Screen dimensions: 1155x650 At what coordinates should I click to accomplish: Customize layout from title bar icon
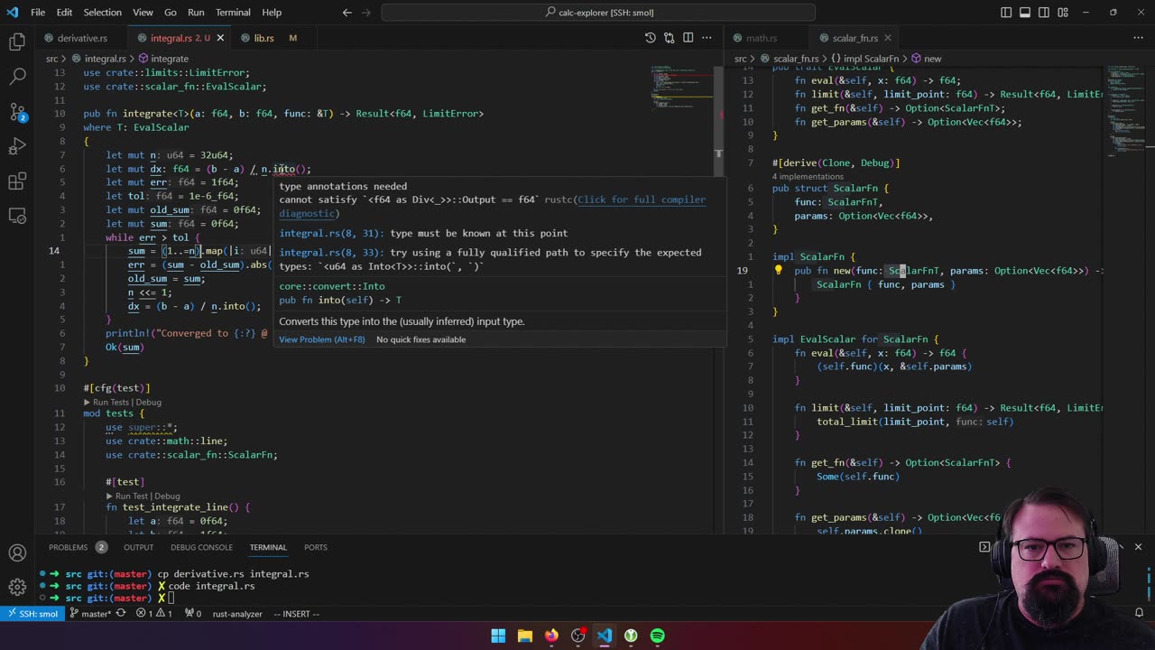click(1064, 13)
